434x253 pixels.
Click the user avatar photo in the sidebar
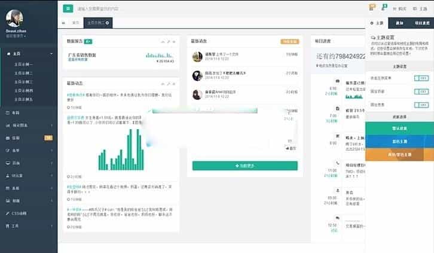click(14, 19)
